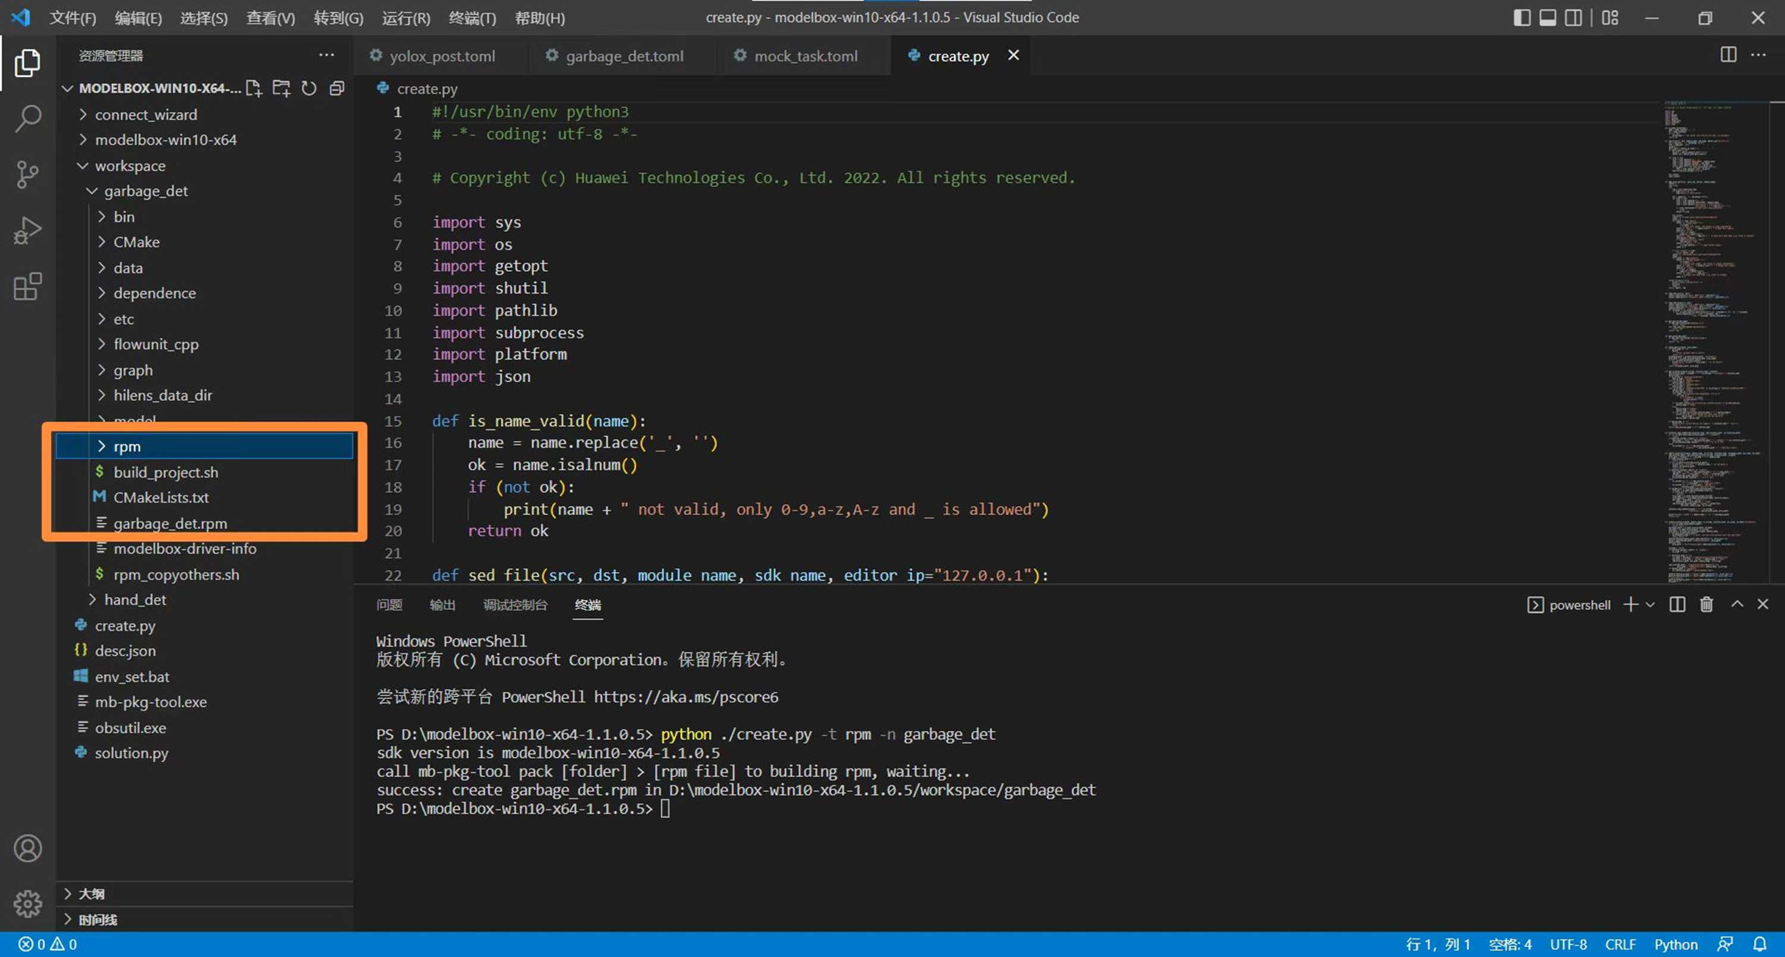Screen dimensions: 1785x957
Task: Collapse the workspace folder
Action: tap(130, 165)
